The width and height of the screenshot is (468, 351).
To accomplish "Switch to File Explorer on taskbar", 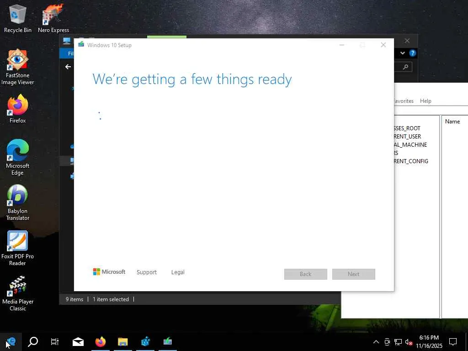I will click(122, 342).
